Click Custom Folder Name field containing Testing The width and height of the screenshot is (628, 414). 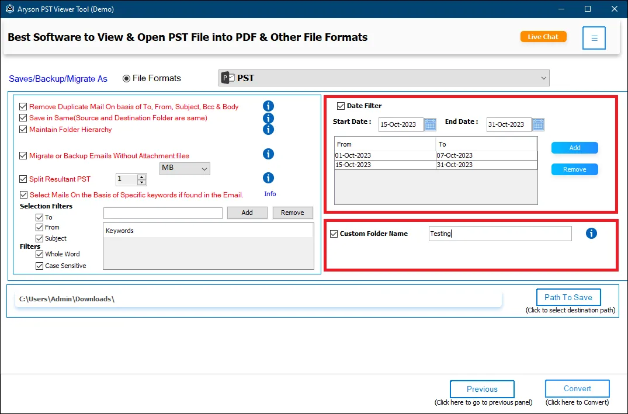pos(500,234)
